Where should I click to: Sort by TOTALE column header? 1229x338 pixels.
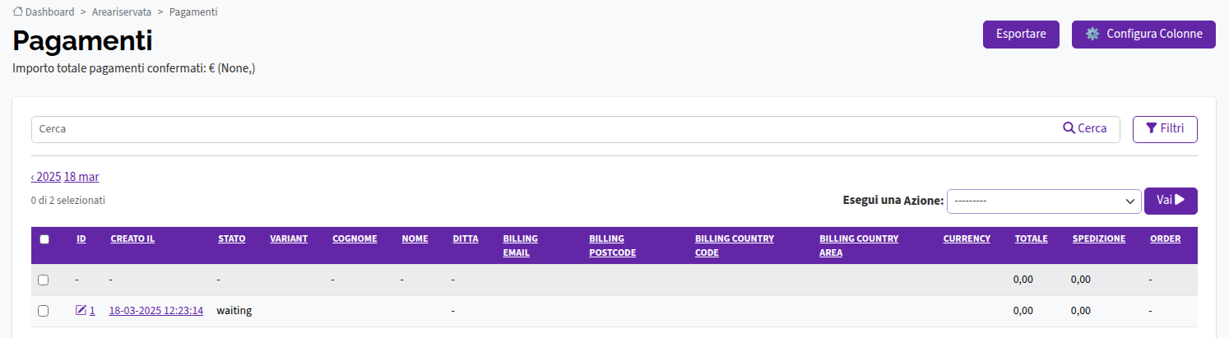click(x=1031, y=238)
